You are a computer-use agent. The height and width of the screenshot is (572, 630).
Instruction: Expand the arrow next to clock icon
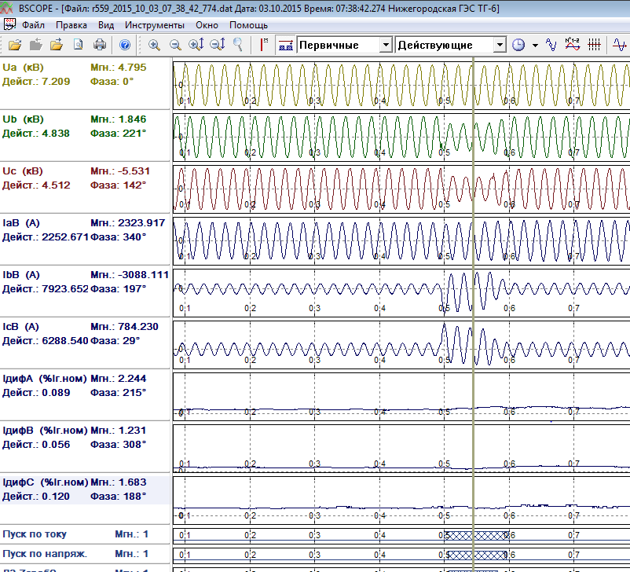click(x=535, y=45)
